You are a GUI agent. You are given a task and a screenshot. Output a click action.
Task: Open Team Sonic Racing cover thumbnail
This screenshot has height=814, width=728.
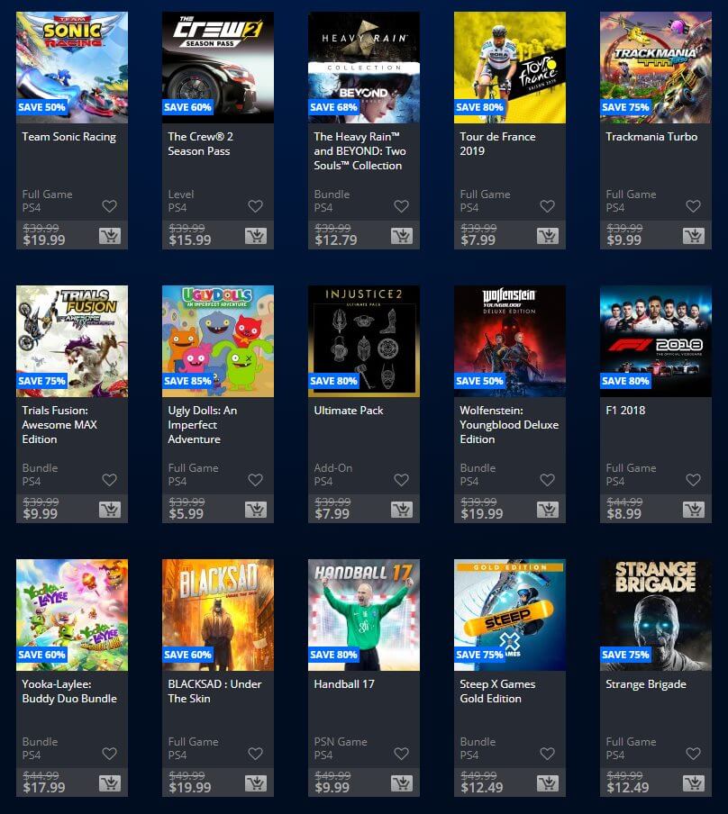tap(72, 68)
